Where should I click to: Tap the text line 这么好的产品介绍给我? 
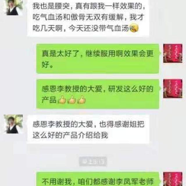coord(70,135)
